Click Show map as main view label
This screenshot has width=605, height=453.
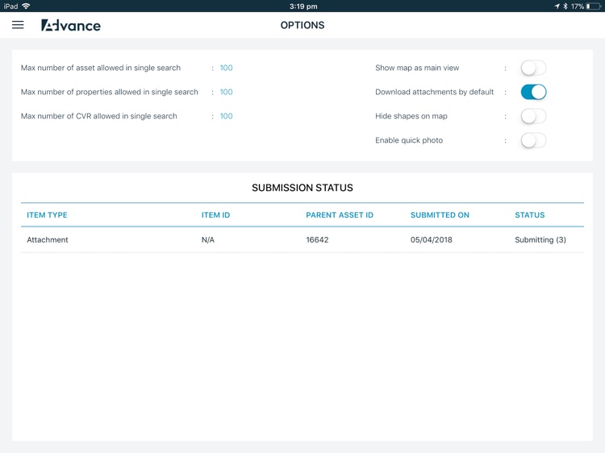point(417,68)
